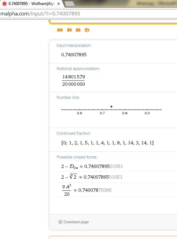Open the data input table icon
This screenshot has width=177, height=239.
[78, 30]
